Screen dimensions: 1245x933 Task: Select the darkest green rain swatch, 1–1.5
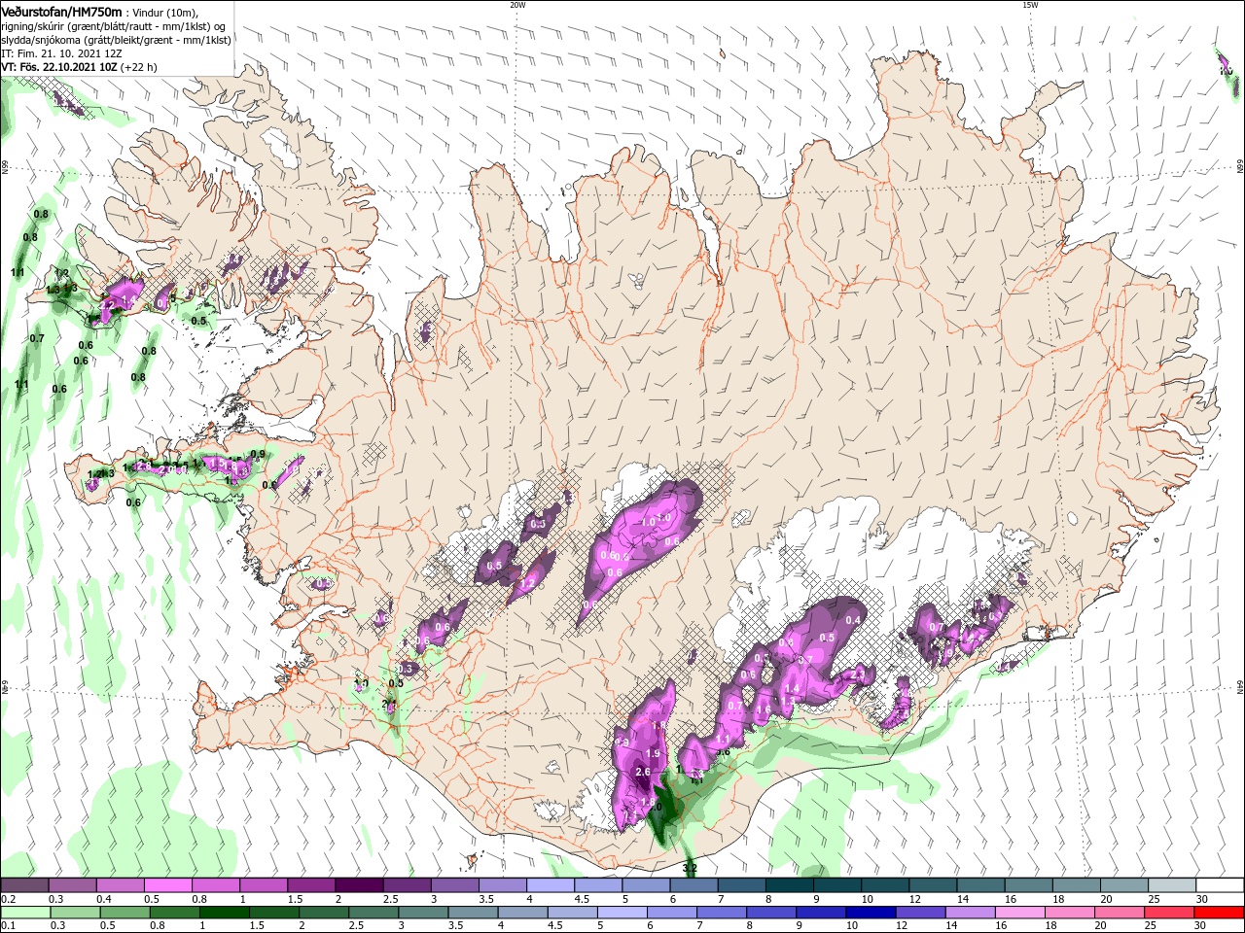tap(227, 913)
